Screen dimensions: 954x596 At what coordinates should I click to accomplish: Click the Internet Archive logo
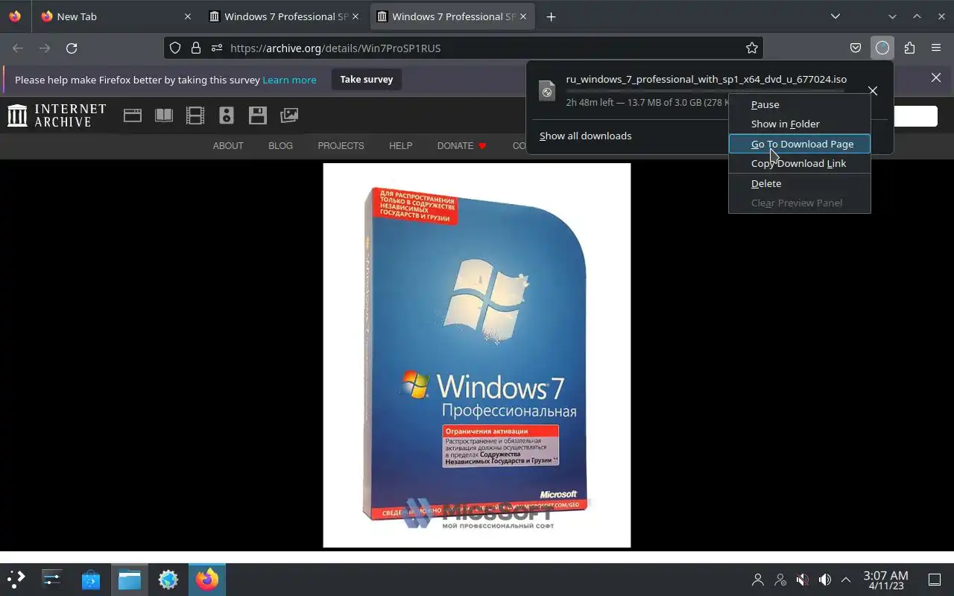[x=57, y=115]
